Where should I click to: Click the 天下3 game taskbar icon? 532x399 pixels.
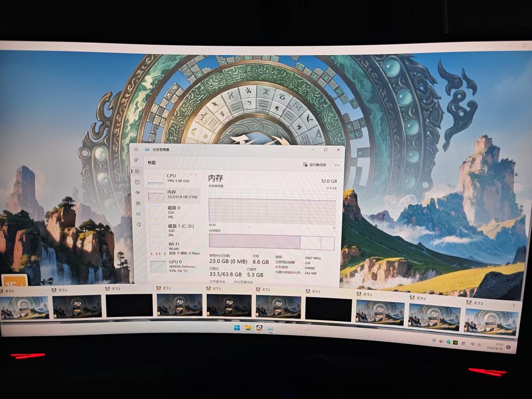[259, 328]
